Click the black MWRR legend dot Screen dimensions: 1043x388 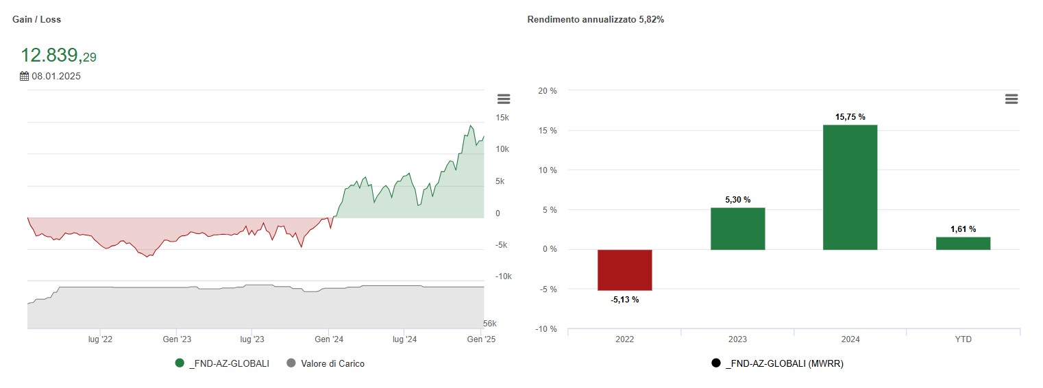point(717,363)
